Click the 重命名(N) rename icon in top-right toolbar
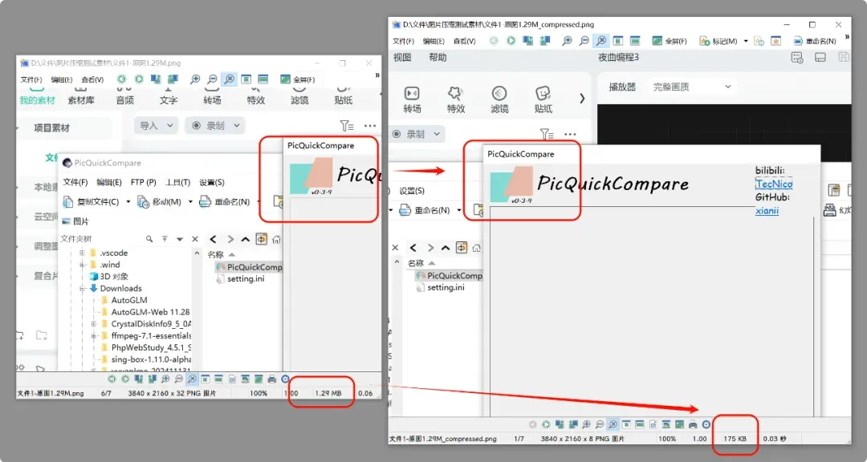The image size is (867, 462). (798, 41)
